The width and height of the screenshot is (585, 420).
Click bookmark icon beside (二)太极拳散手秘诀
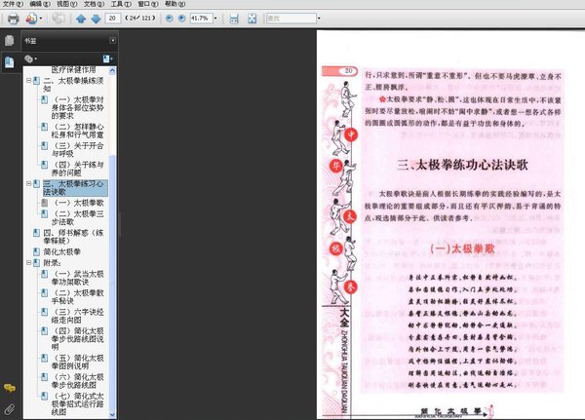pos(44,293)
